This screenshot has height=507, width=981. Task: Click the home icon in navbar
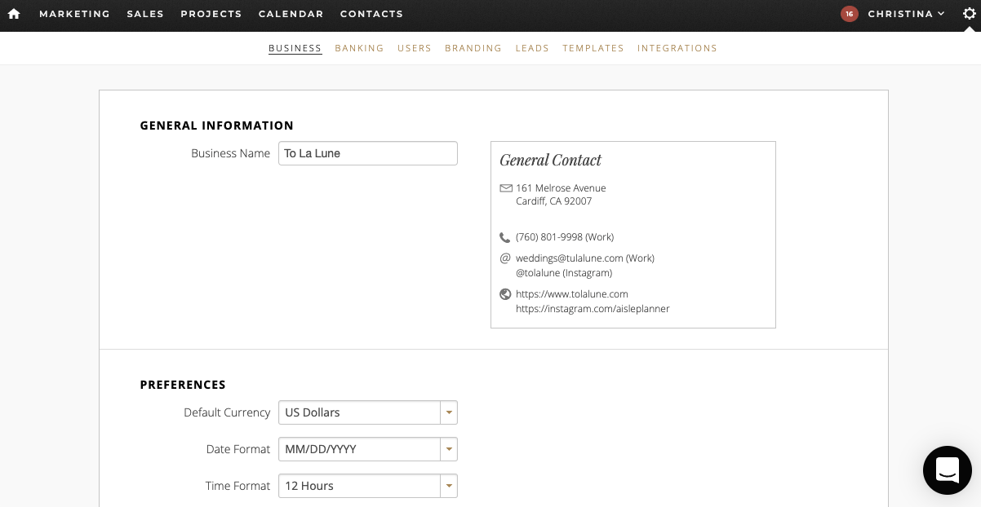[x=14, y=14]
